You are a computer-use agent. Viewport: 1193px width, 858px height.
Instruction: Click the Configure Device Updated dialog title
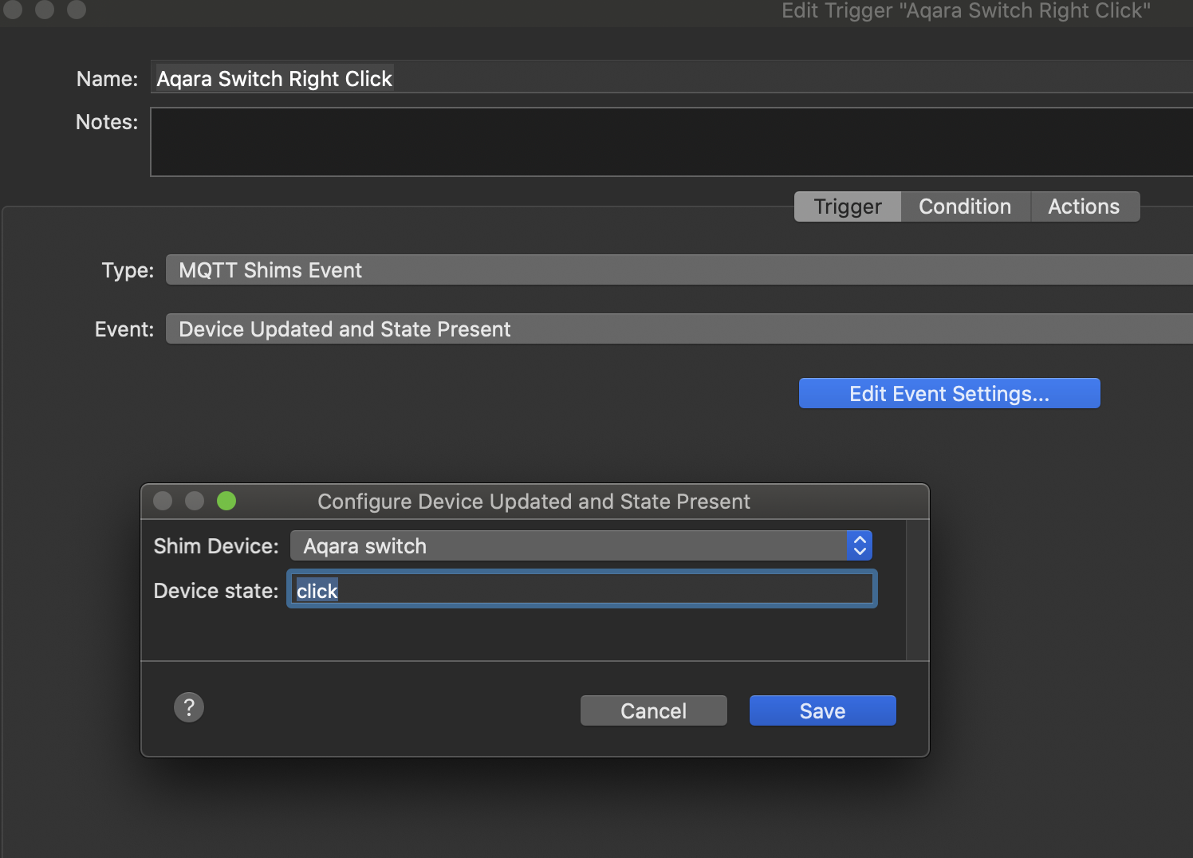click(534, 502)
